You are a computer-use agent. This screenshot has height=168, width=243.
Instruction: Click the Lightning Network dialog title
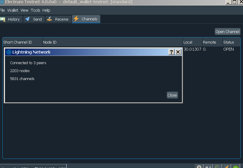tap(32, 52)
